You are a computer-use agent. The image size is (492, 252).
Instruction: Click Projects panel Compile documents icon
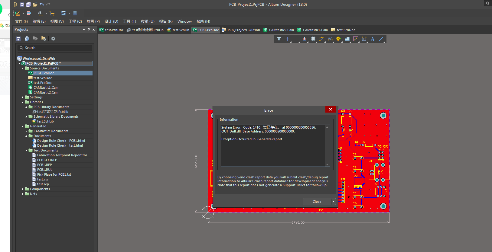(27, 39)
